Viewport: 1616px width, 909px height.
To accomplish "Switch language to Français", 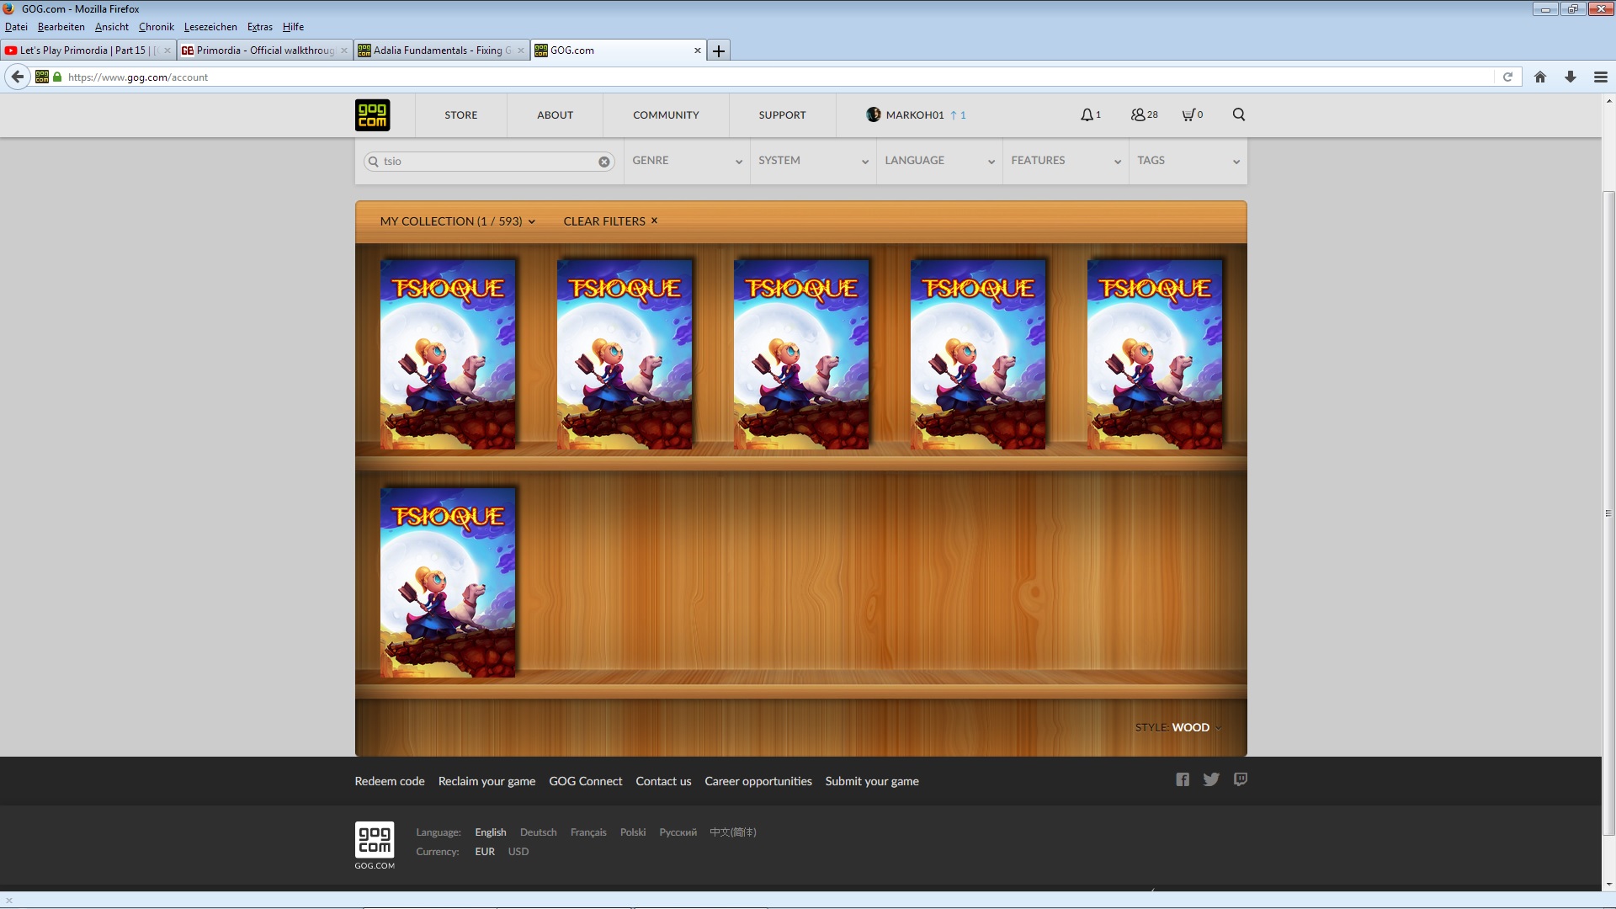I will (x=588, y=832).
